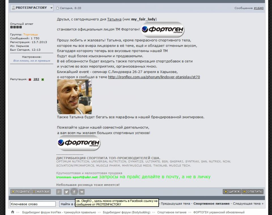Click the Facebook share icon
Image resolution: width=272 pixels, height=215 pixels.
[x=74, y=192]
